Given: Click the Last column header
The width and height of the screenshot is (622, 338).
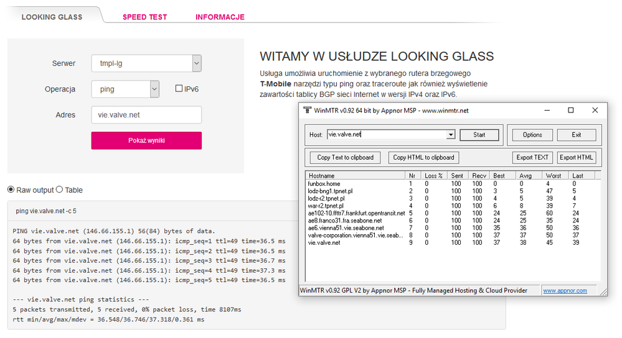Looking at the screenshot, I should click(582, 176).
